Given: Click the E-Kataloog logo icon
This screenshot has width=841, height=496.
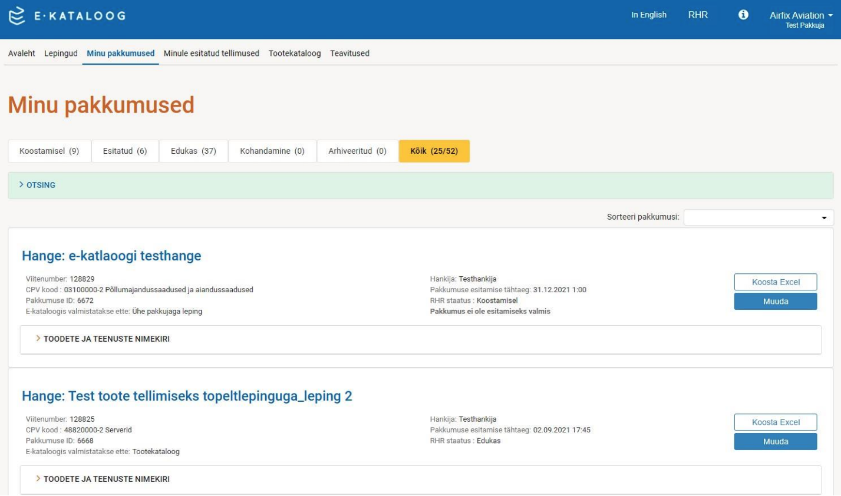Looking at the screenshot, I should coord(17,16).
